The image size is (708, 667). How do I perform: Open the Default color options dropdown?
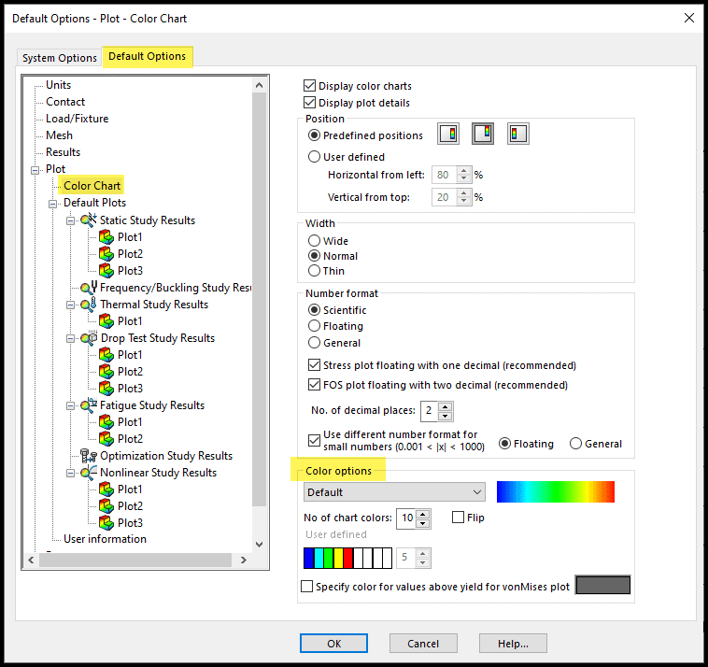tap(394, 492)
